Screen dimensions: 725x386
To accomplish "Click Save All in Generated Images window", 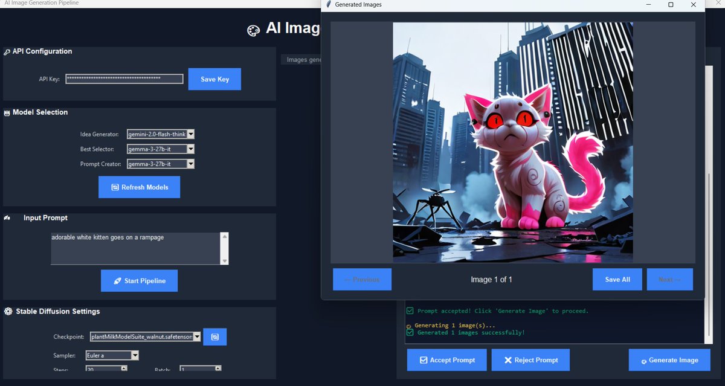I will click(617, 280).
